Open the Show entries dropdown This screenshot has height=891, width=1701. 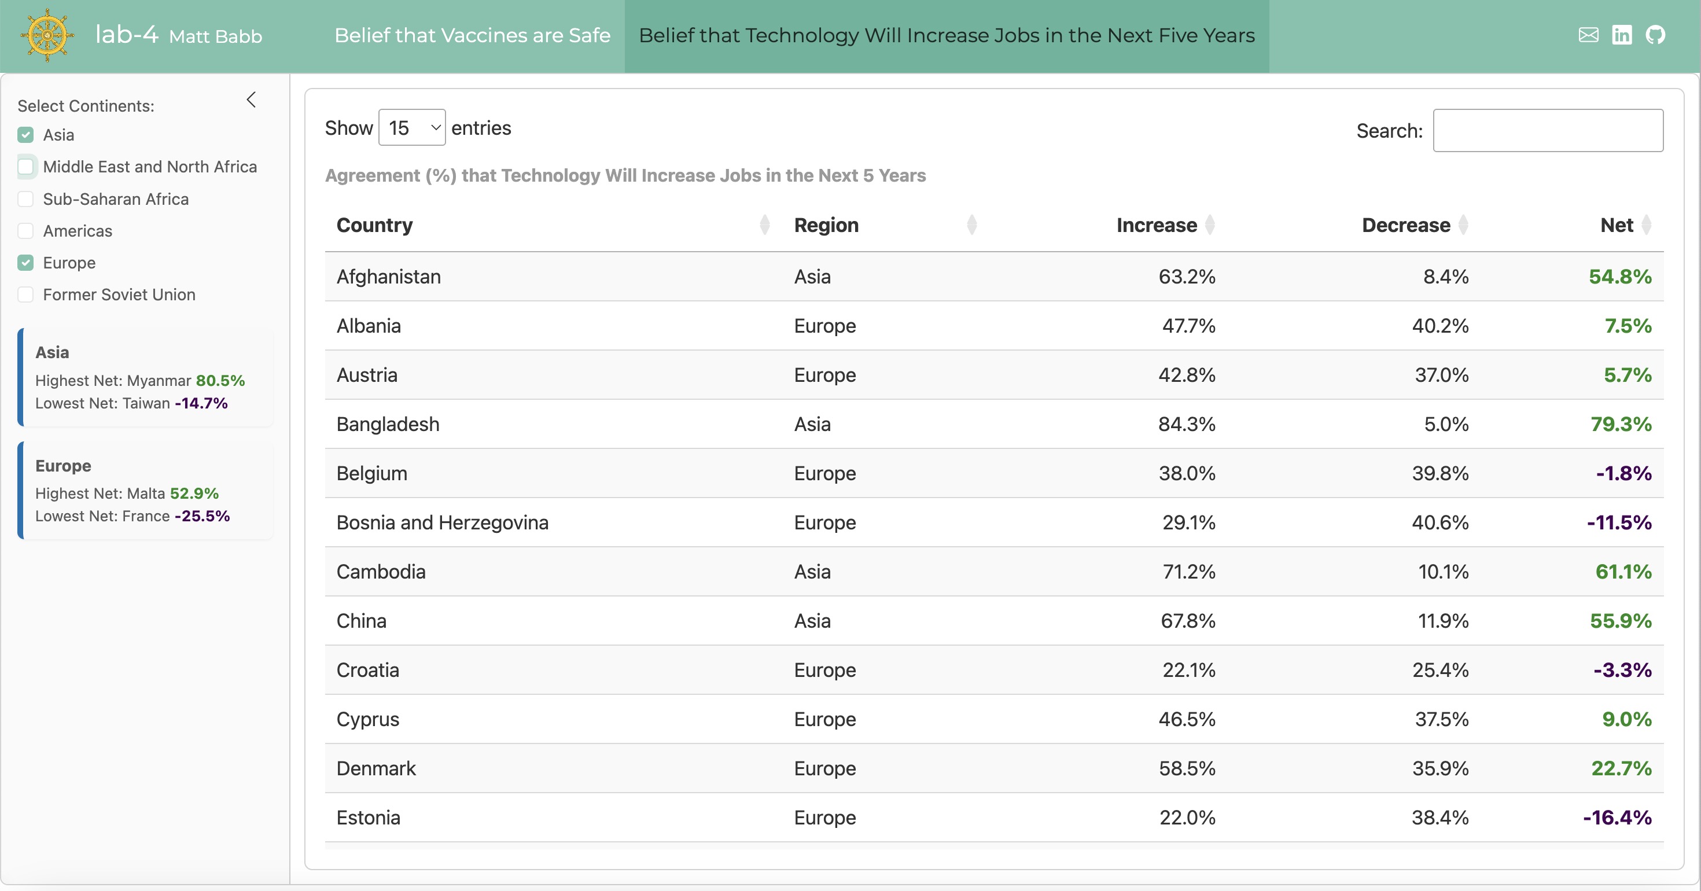tap(412, 127)
